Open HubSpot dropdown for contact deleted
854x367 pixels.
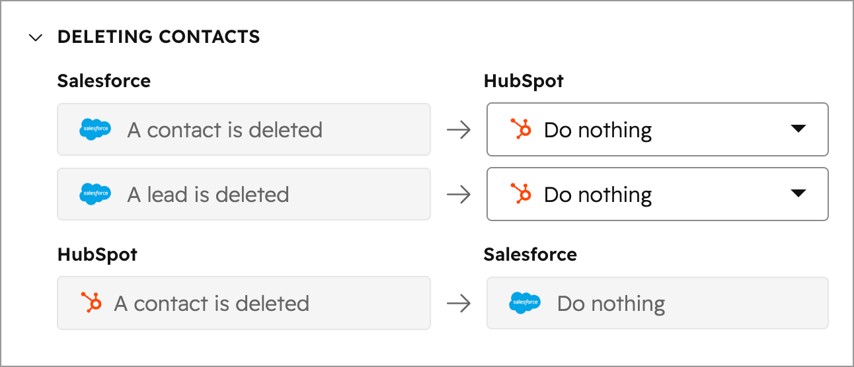coord(658,129)
